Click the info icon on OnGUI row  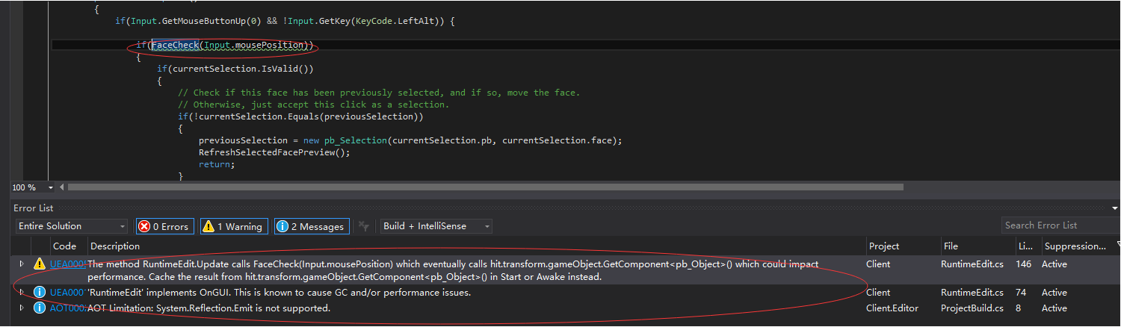tap(40, 293)
